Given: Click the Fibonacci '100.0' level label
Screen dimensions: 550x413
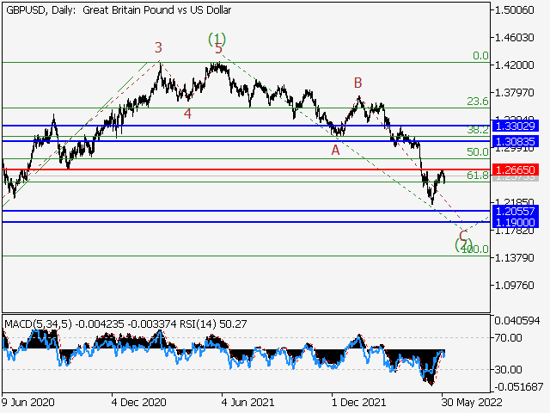Looking at the screenshot, I should pos(474,250).
